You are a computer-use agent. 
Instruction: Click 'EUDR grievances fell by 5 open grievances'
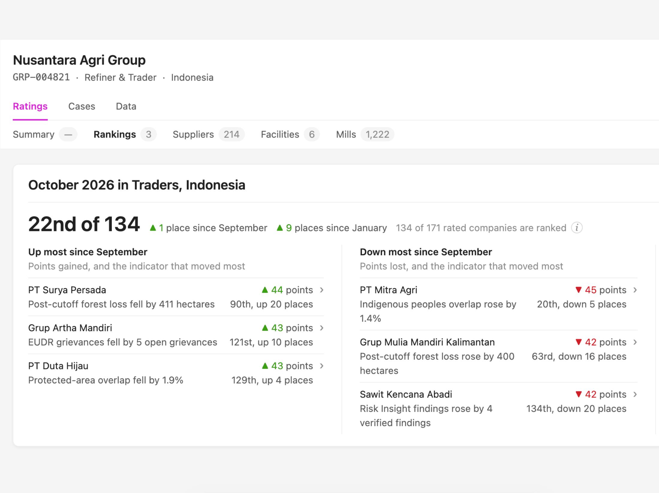click(x=123, y=342)
